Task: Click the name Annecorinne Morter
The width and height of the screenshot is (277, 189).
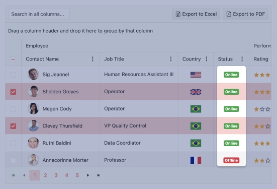Action: tap(65, 160)
